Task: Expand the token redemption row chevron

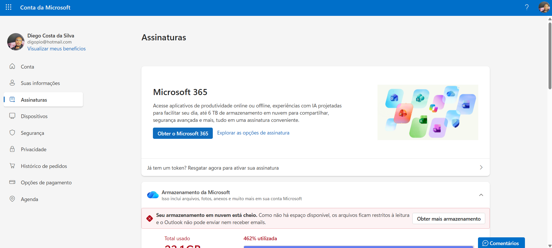Action: click(481, 167)
